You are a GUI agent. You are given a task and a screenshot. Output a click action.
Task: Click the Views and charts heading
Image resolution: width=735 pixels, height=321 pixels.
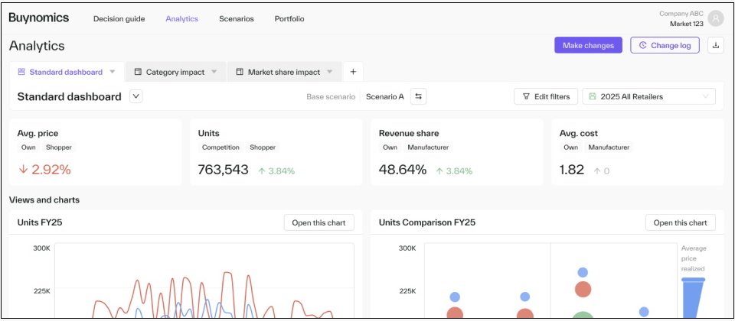(x=44, y=199)
